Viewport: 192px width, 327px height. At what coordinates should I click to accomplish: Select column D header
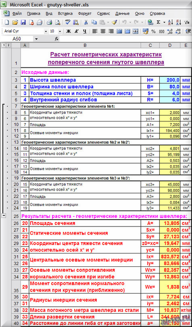pyautogui.click(x=170, y=45)
